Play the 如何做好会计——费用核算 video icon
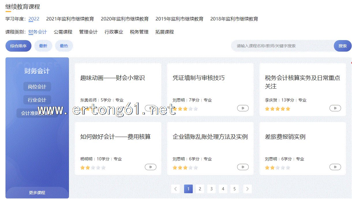Viewport: 352px width, 199px height. (150, 167)
